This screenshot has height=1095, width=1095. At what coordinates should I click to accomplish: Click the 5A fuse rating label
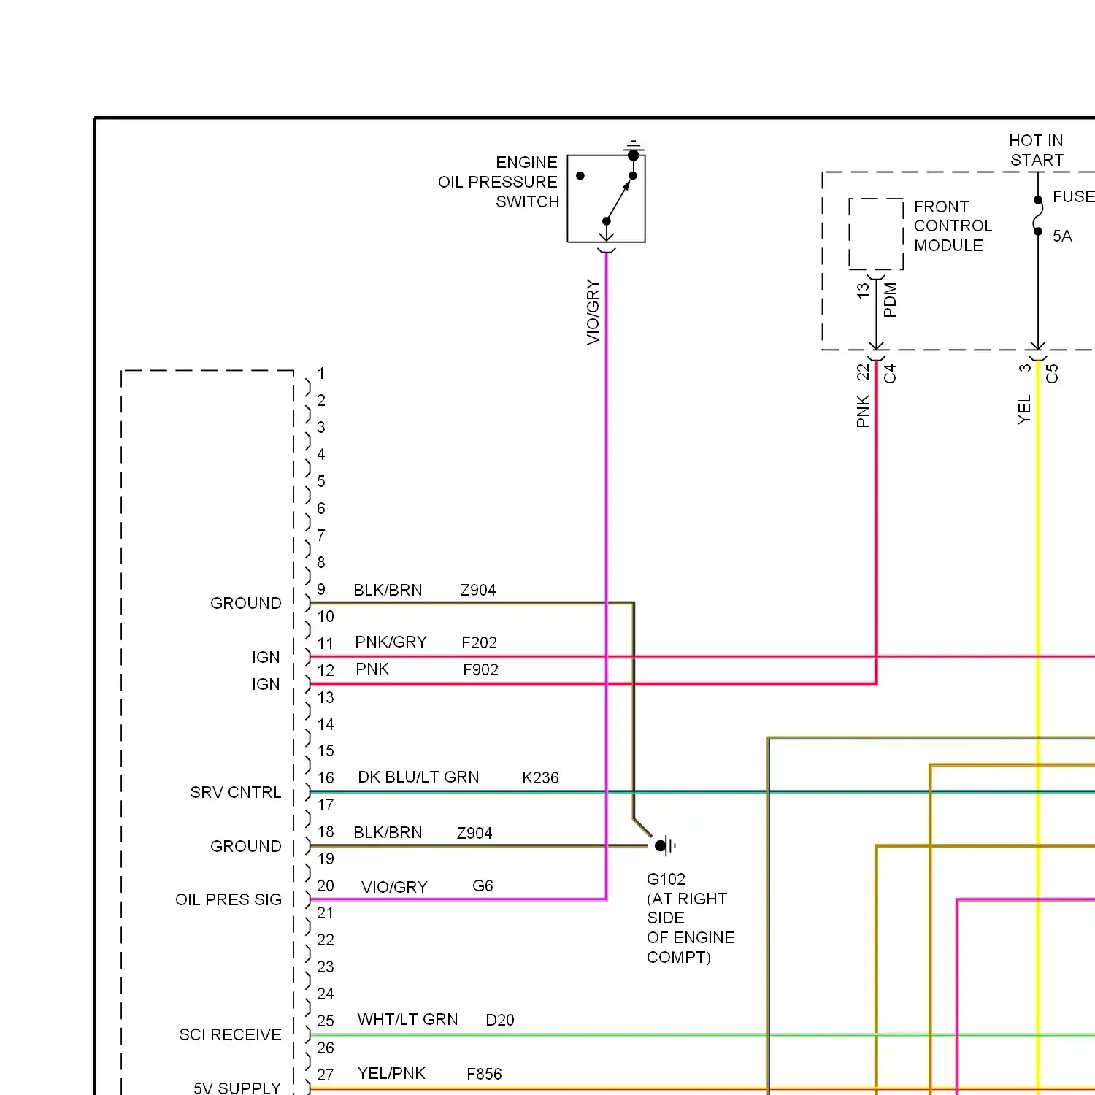point(1062,237)
